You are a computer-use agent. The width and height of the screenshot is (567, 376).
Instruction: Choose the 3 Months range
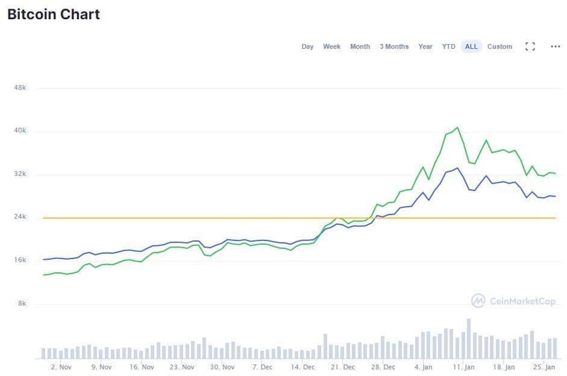(393, 46)
